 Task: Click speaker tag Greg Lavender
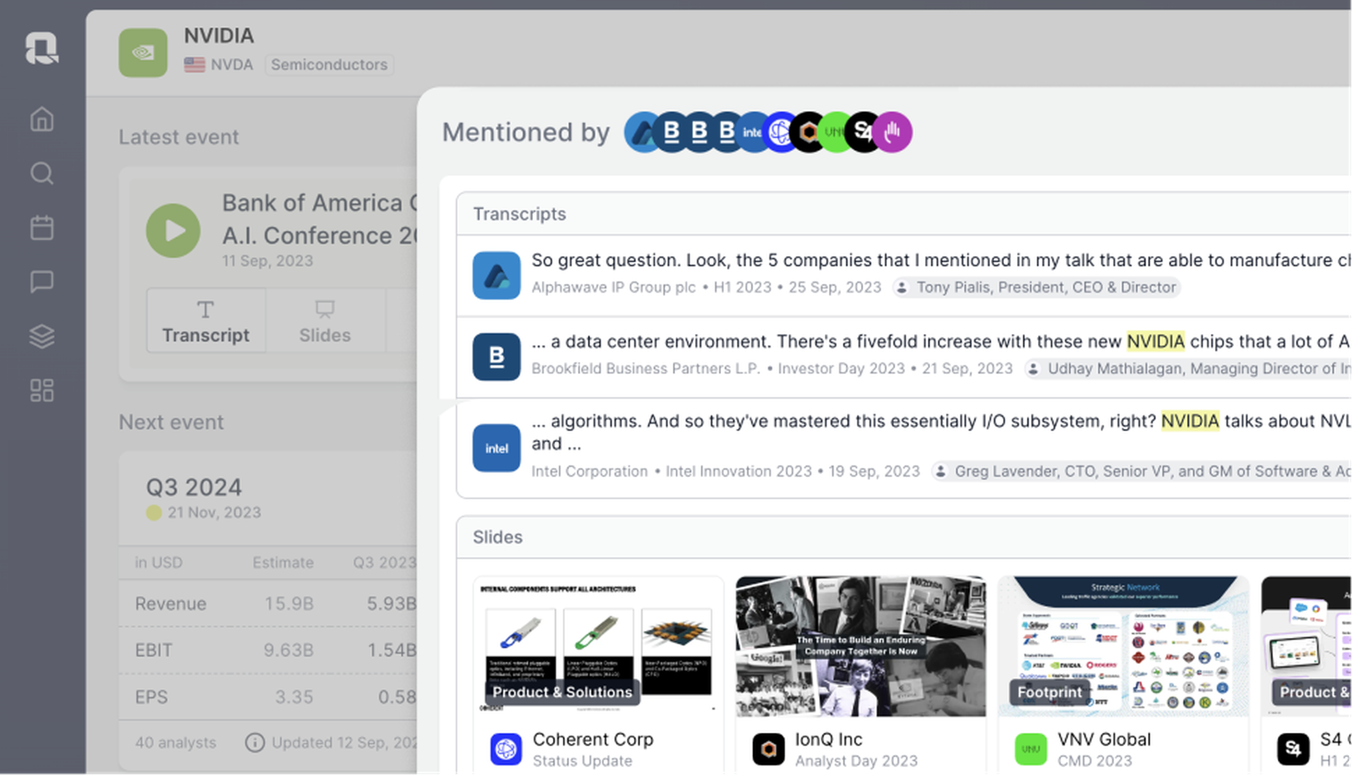pyautogui.click(x=1141, y=471)
